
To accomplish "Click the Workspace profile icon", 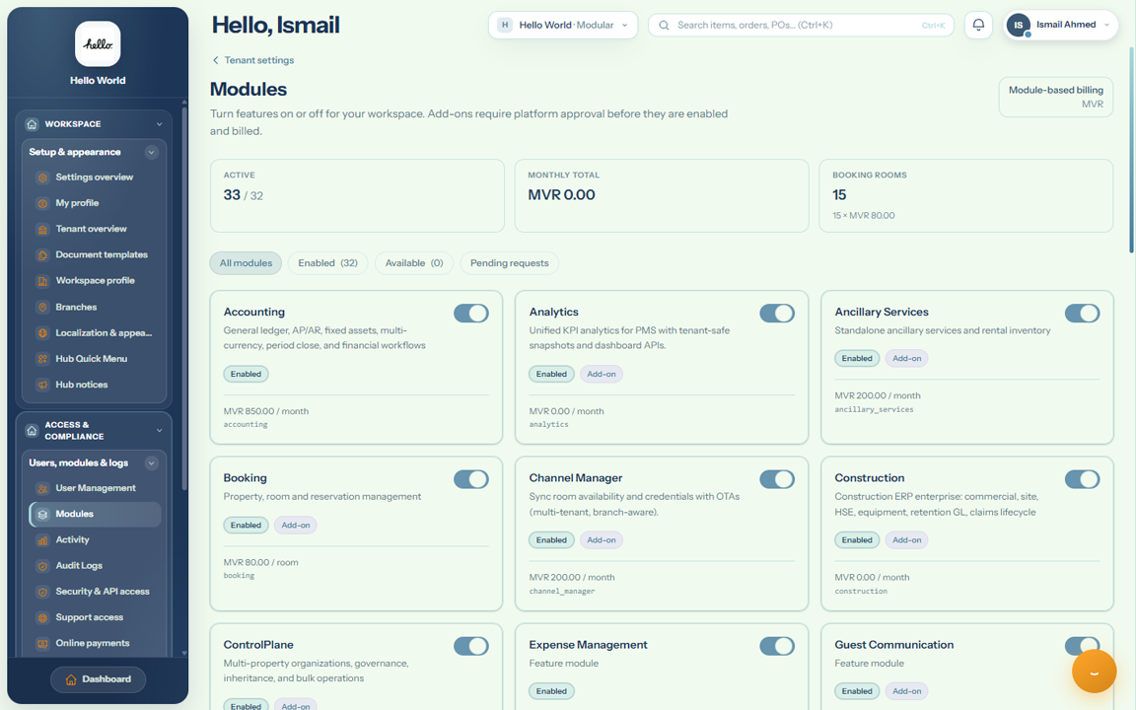I will pos(42,281).
